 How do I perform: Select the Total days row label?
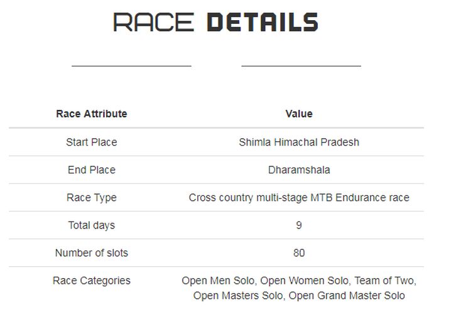coord(92,225)
